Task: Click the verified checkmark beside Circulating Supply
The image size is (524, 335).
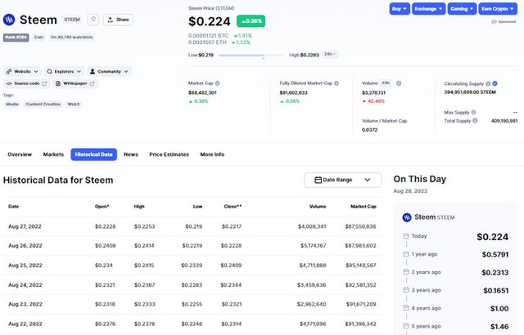Action: [x=495, y=83]
